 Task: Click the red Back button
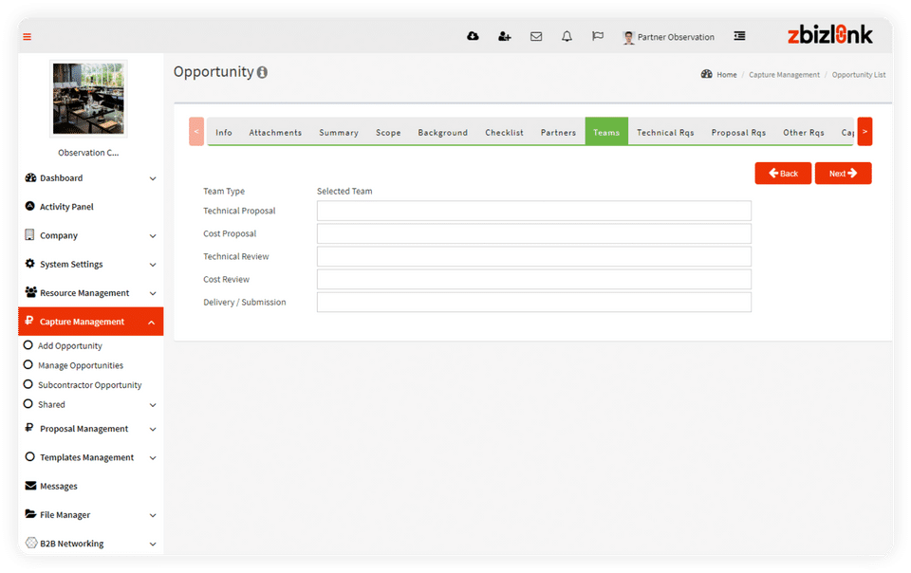pos(783,173)
